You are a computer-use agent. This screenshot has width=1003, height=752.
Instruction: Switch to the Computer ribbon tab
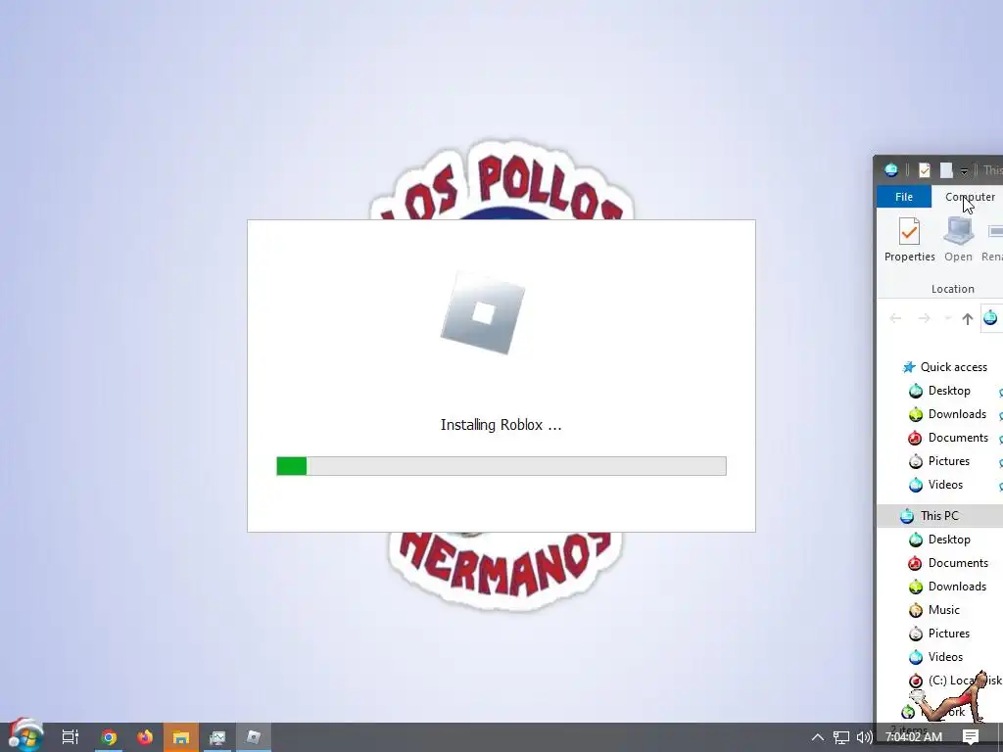pyautogui.click(x=970, y=197)
